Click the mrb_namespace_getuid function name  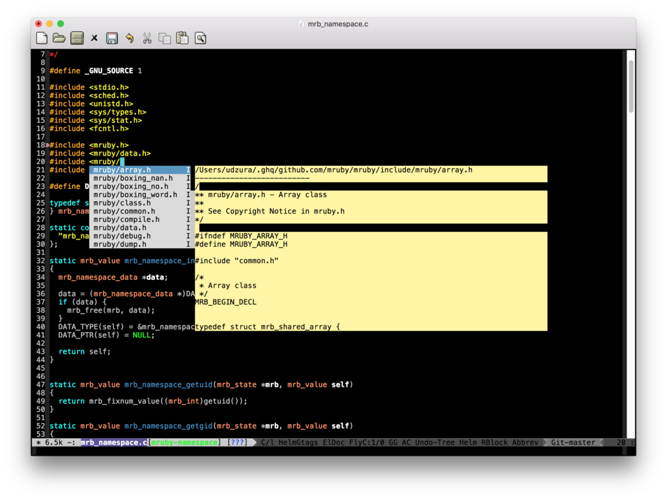(169, 385)
